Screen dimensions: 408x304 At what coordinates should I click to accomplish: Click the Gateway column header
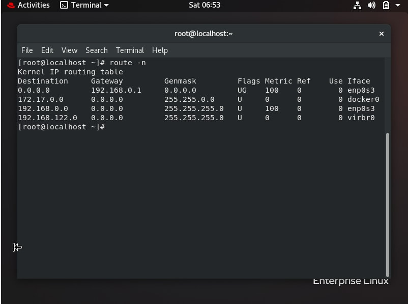pos(107,81)
